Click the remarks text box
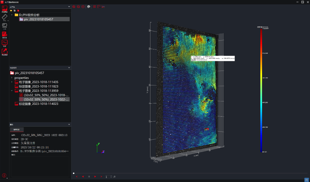This screenshot has width=310, height=182. click(x=40, y=167)
